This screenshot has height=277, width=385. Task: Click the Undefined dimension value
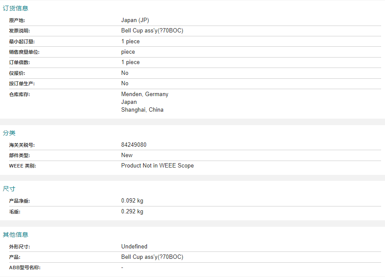pos(134,246)
